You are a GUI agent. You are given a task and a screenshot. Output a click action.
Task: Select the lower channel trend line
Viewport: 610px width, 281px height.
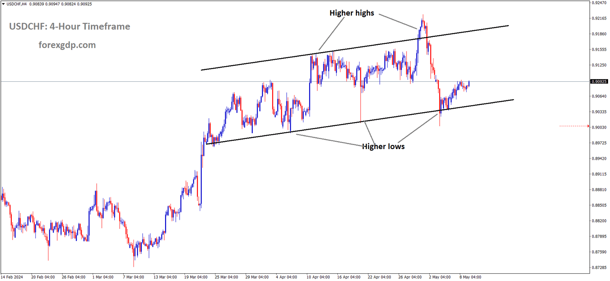(x=360, y=122)
